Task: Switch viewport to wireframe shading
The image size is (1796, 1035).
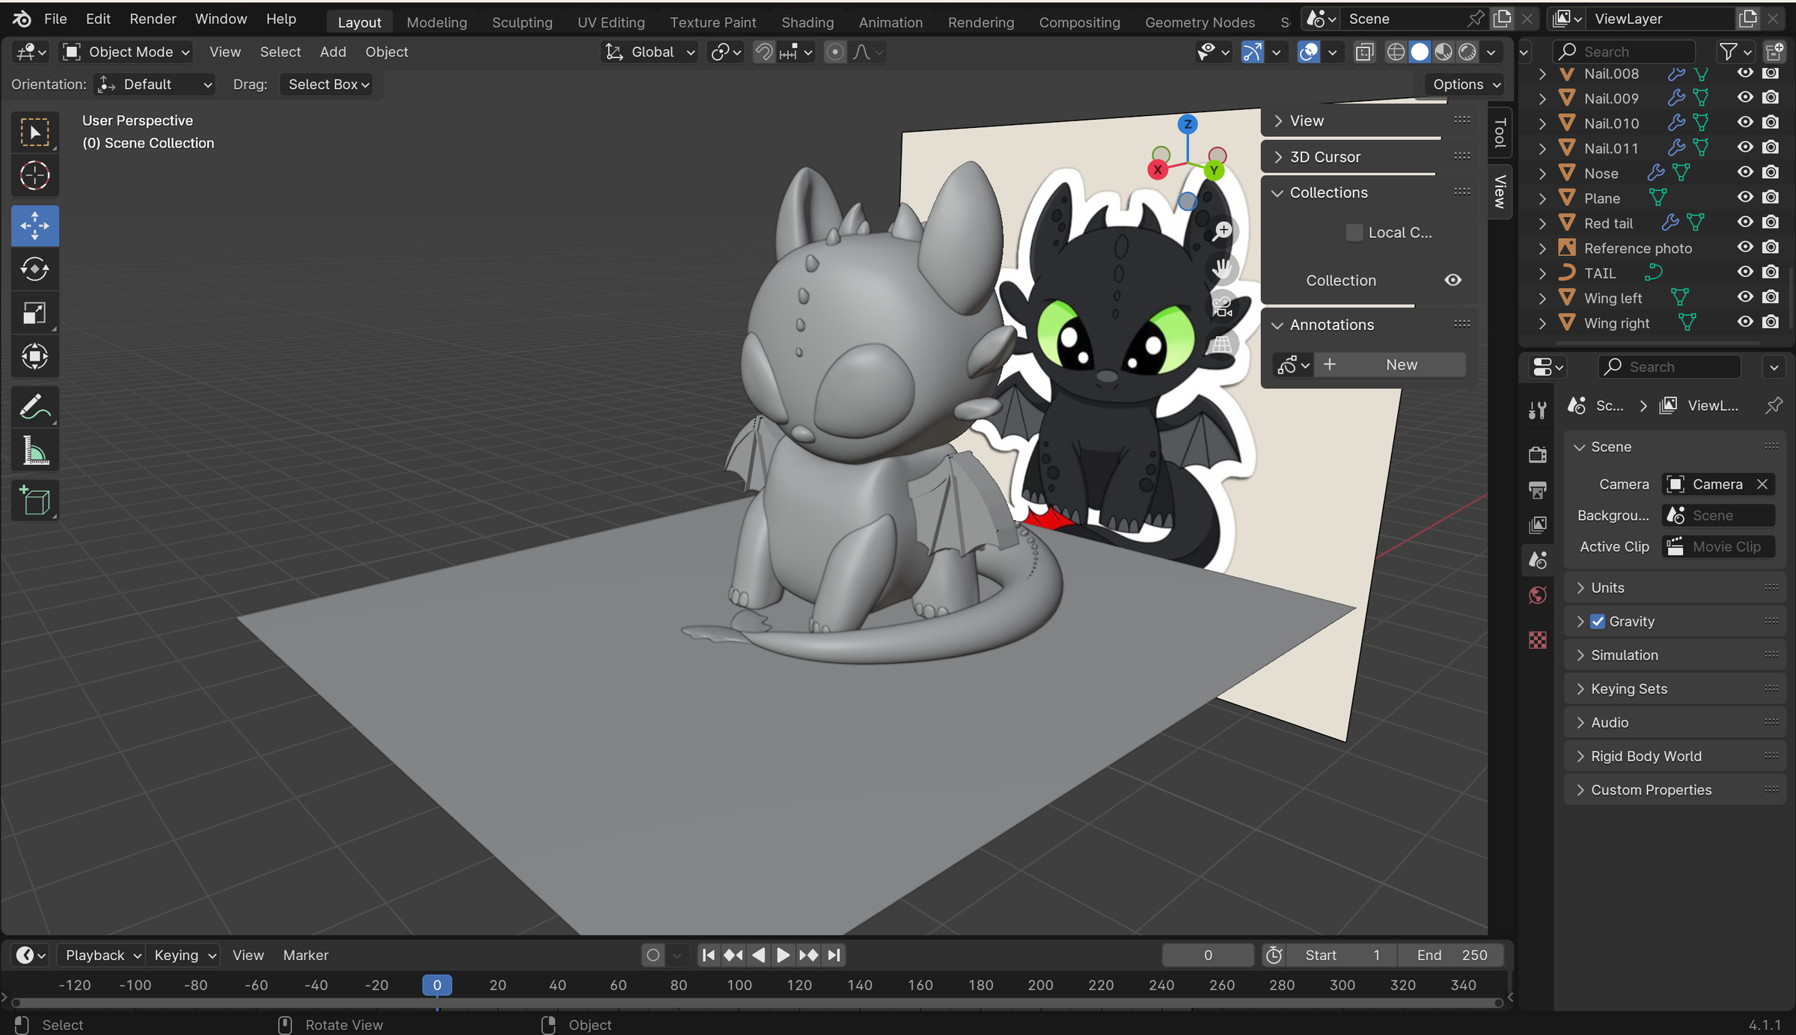Action: tap(1396, 52)
